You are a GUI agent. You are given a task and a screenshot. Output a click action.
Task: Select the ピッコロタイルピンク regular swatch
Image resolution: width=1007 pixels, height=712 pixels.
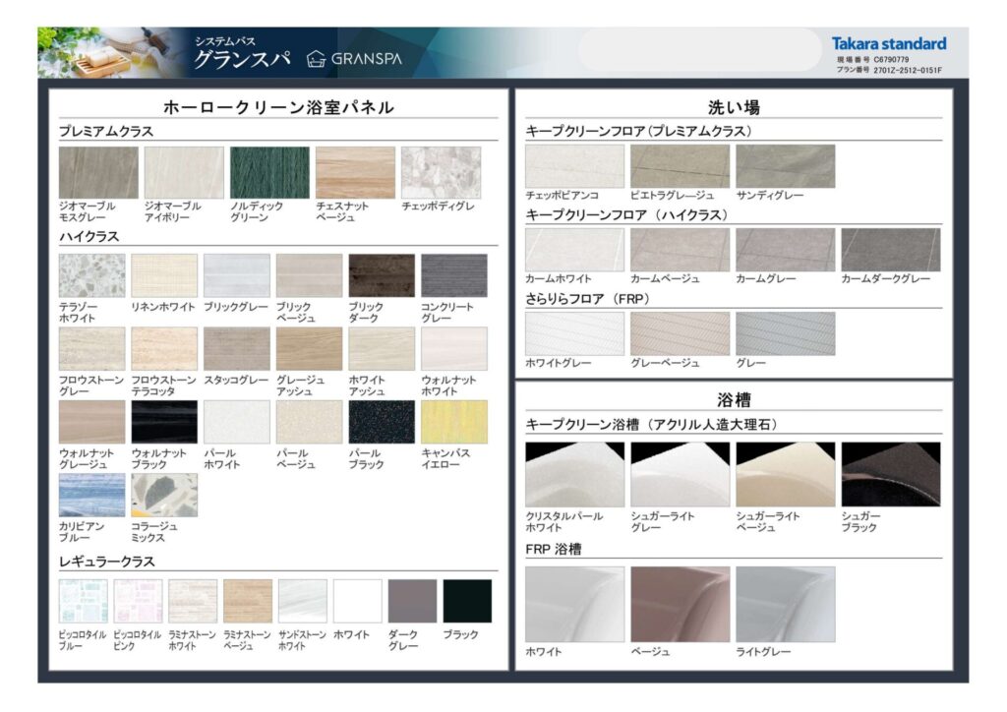point(138,601)
